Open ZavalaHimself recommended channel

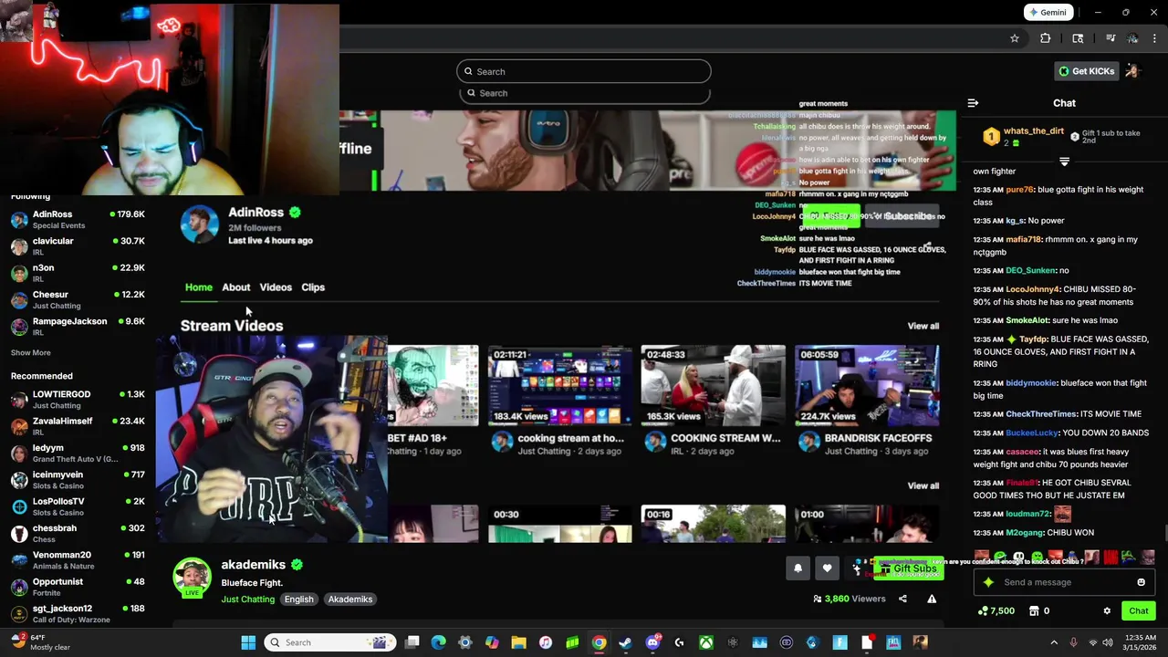coord(78,426)
